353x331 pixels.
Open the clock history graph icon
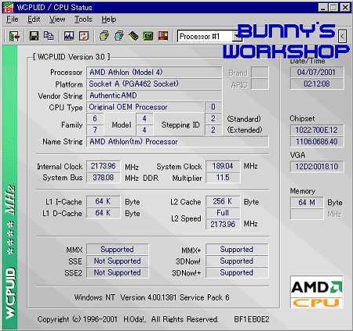tap(69, 36)
